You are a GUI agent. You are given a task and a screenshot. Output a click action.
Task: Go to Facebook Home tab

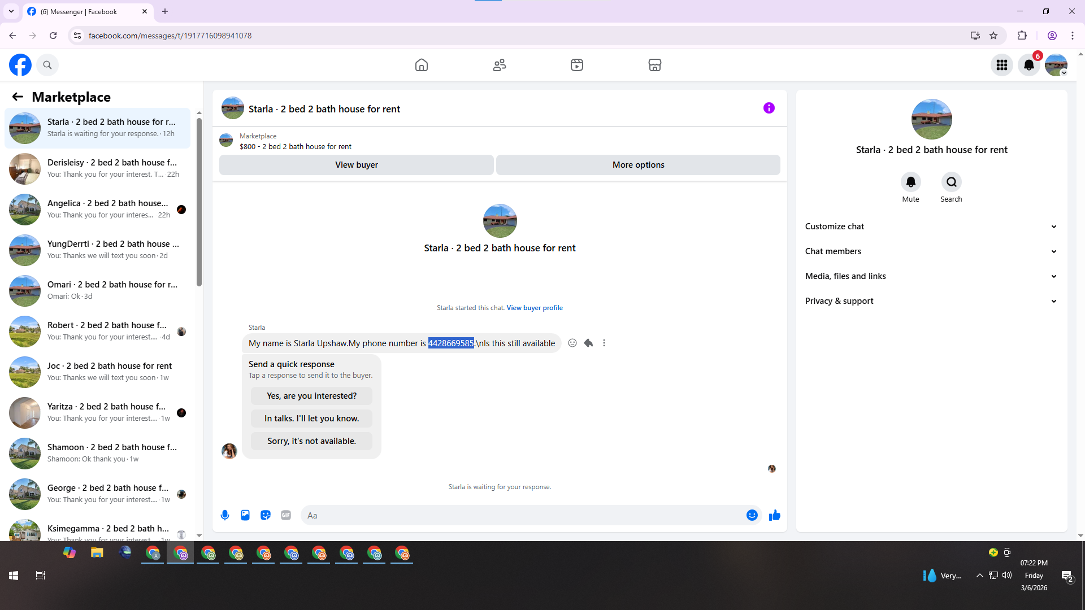[x=422, y=65]
